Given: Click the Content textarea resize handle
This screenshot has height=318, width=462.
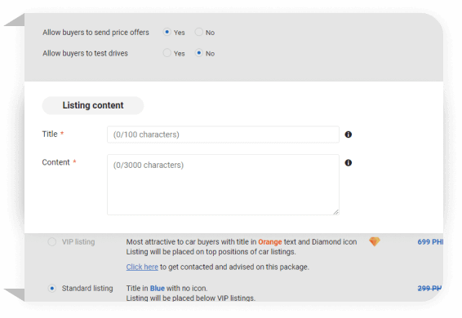Looking at the screenshot, I should pyautogui.click(x=336, y=212).
